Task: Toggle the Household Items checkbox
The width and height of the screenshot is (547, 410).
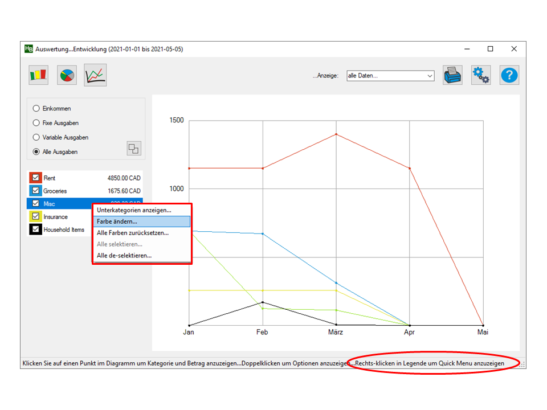Action: tap(35, 229)
